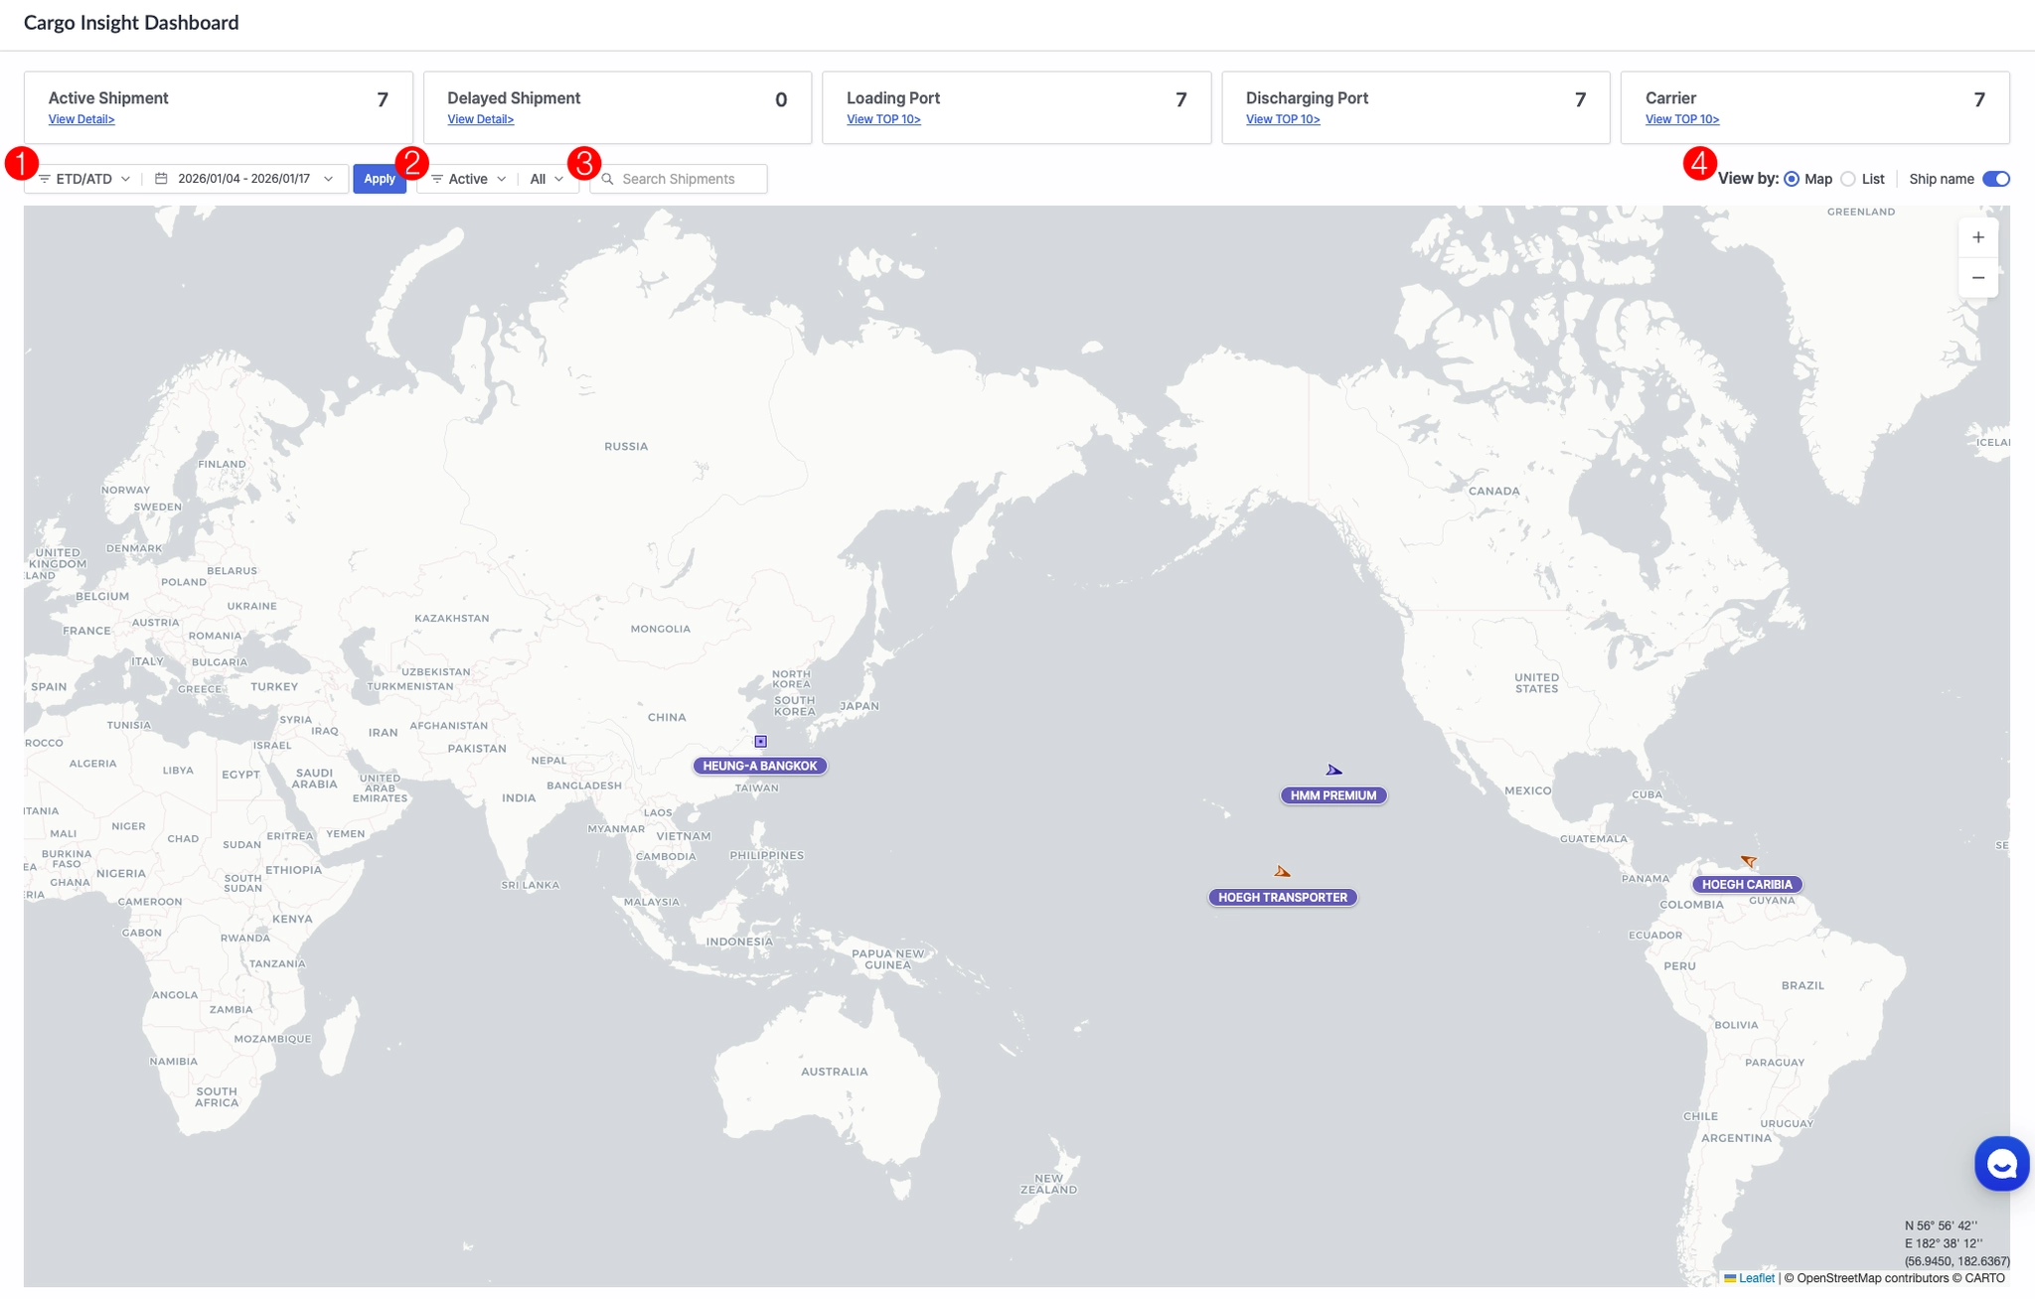Open View TOP 10 under Carrier
The image size is (2035, 1299).
click(x=1681, y=119)
